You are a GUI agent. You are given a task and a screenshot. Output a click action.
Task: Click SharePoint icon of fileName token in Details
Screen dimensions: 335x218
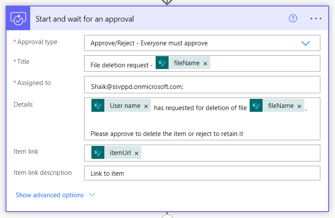pyautogui.click(x=256, y=105)
